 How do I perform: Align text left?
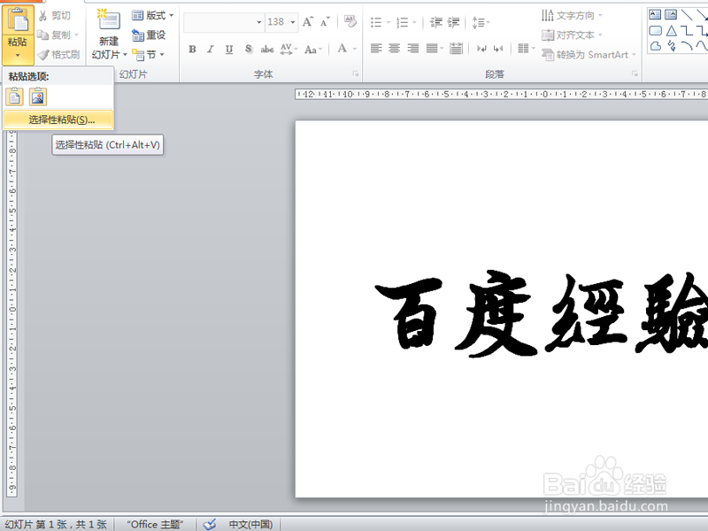coord(376,49)
